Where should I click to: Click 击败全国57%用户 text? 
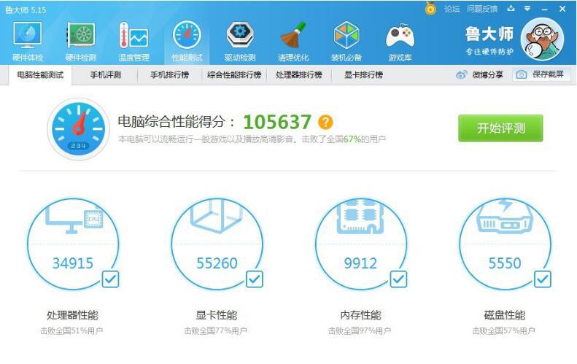point(504,331)
